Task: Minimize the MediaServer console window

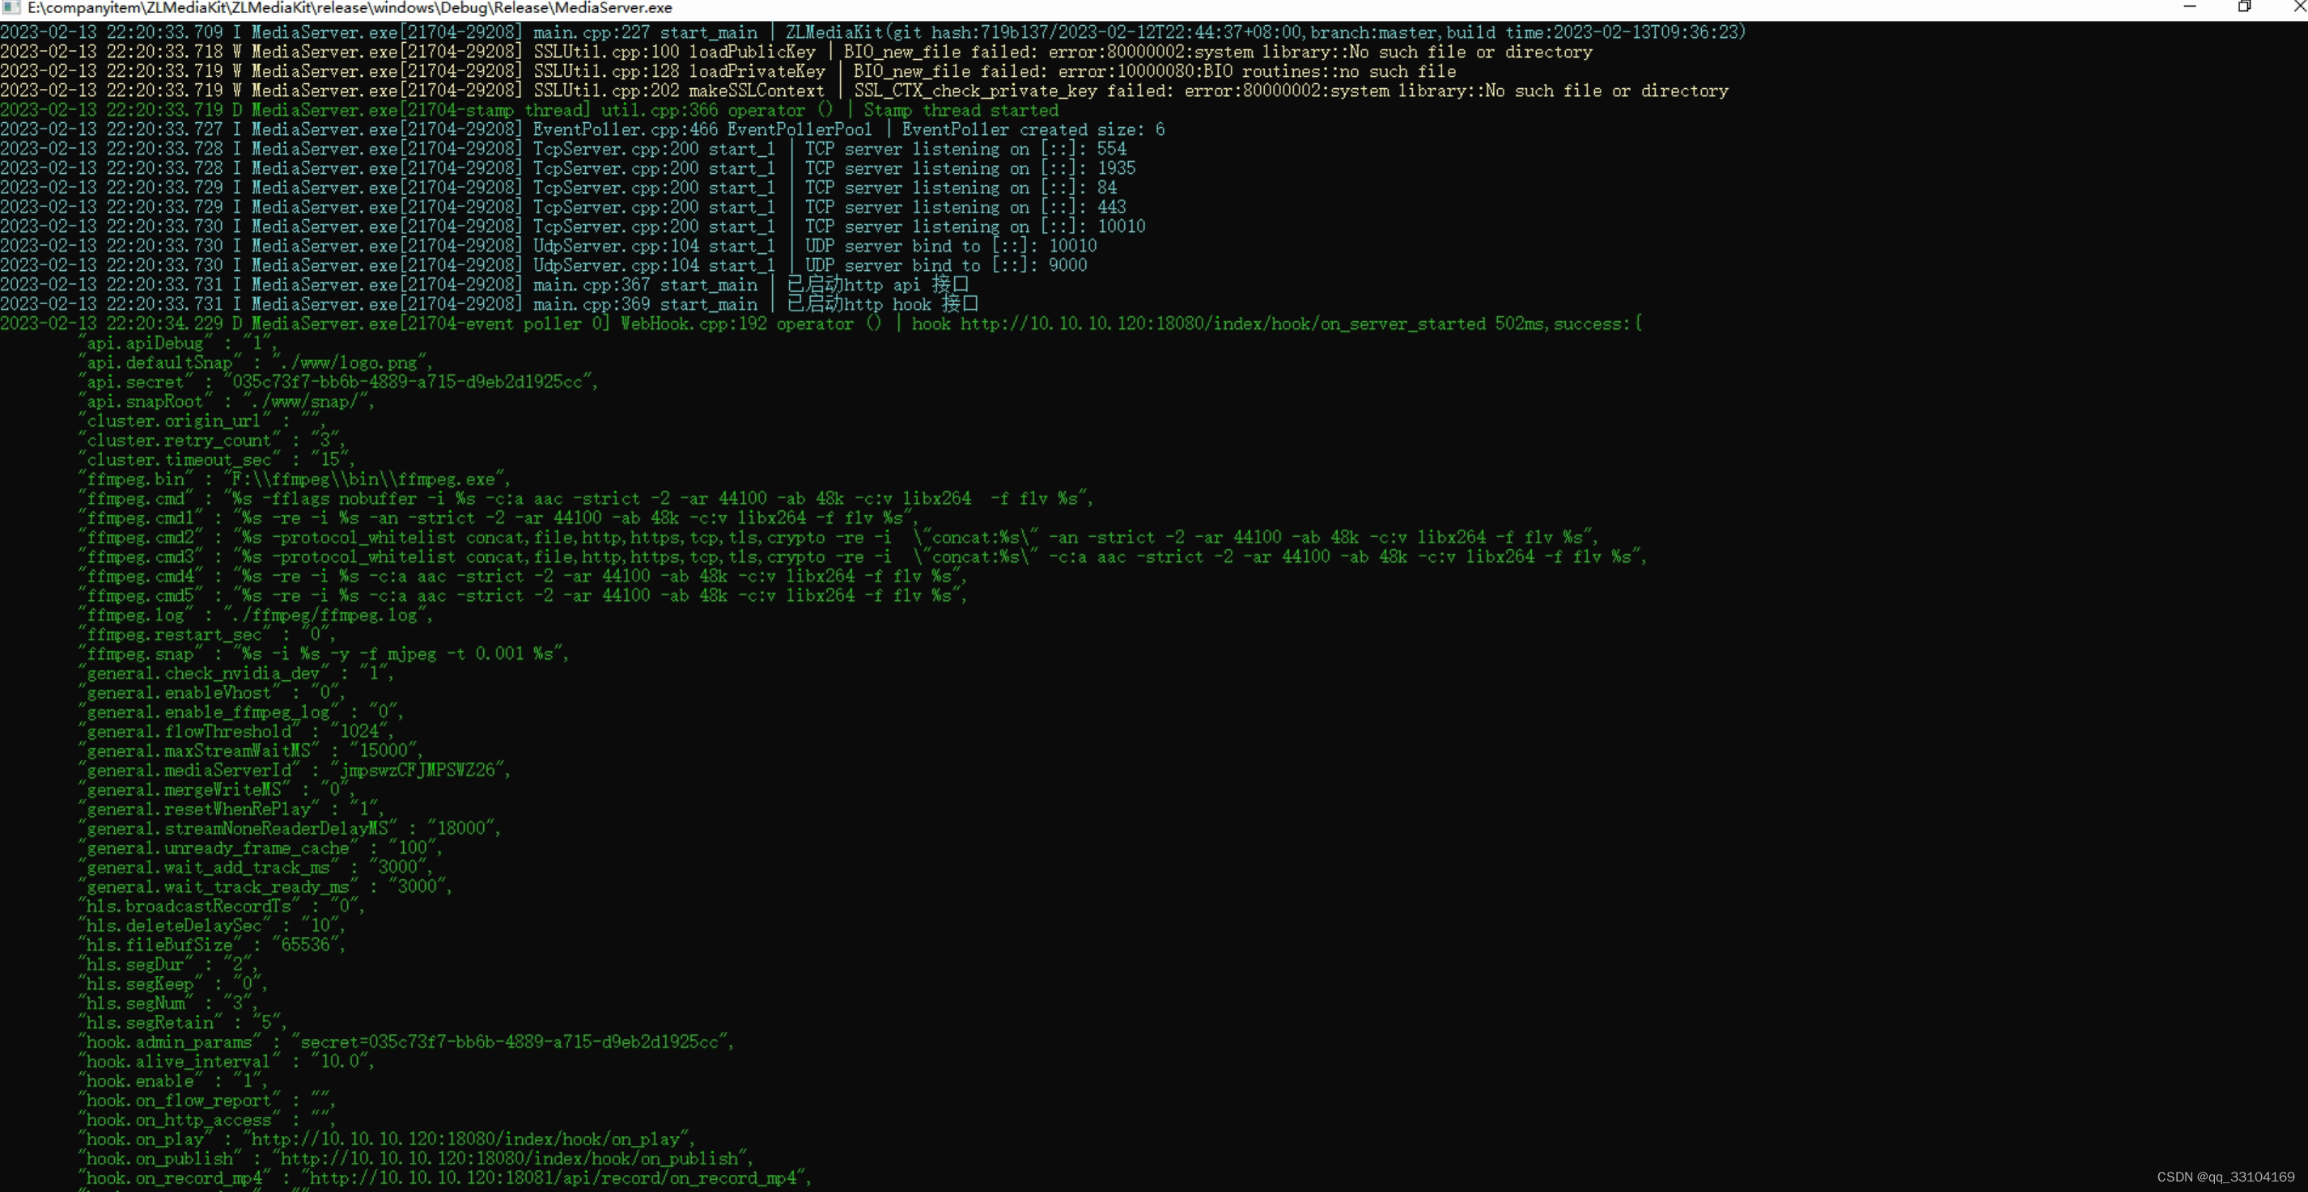Action: coord(2189,7)
